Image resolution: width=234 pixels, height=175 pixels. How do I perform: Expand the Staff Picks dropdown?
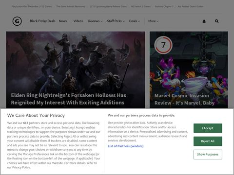116,21
